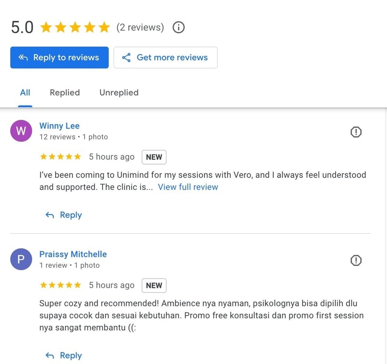Switch to the Unreplied tab
The height and width of the screenshot is (364, 387).
[119, 92]
